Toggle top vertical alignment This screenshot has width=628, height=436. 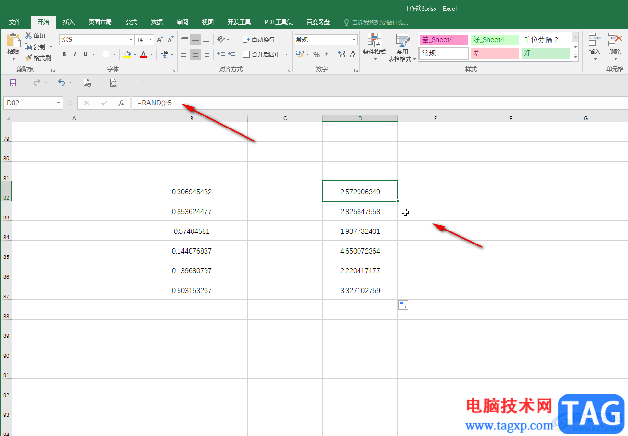pos(185,39)
